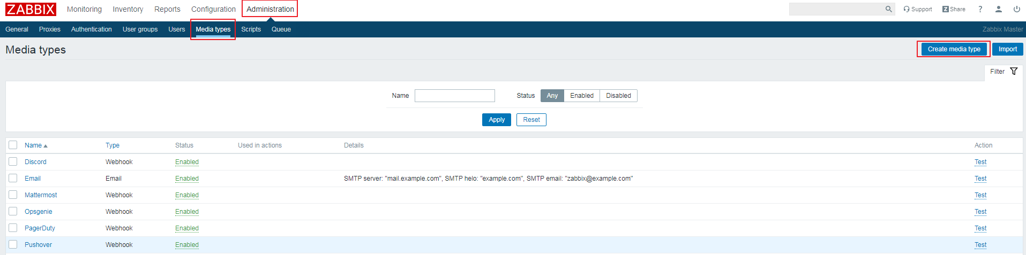Open the user profile icon
The image size is (1026, 255).
click(x=999, y=9)
